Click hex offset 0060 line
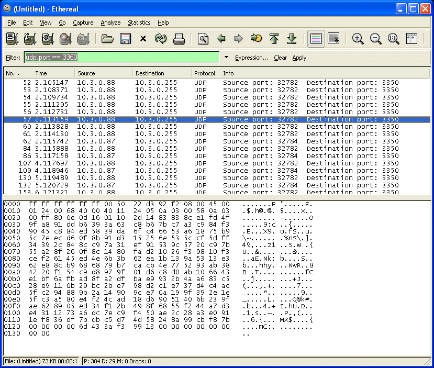This screenshot has height=368, width=434. tap(158, 245)
